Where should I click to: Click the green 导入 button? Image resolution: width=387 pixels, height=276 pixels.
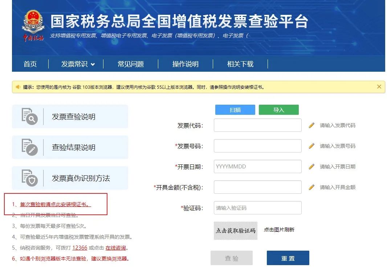tap(279, 110)
